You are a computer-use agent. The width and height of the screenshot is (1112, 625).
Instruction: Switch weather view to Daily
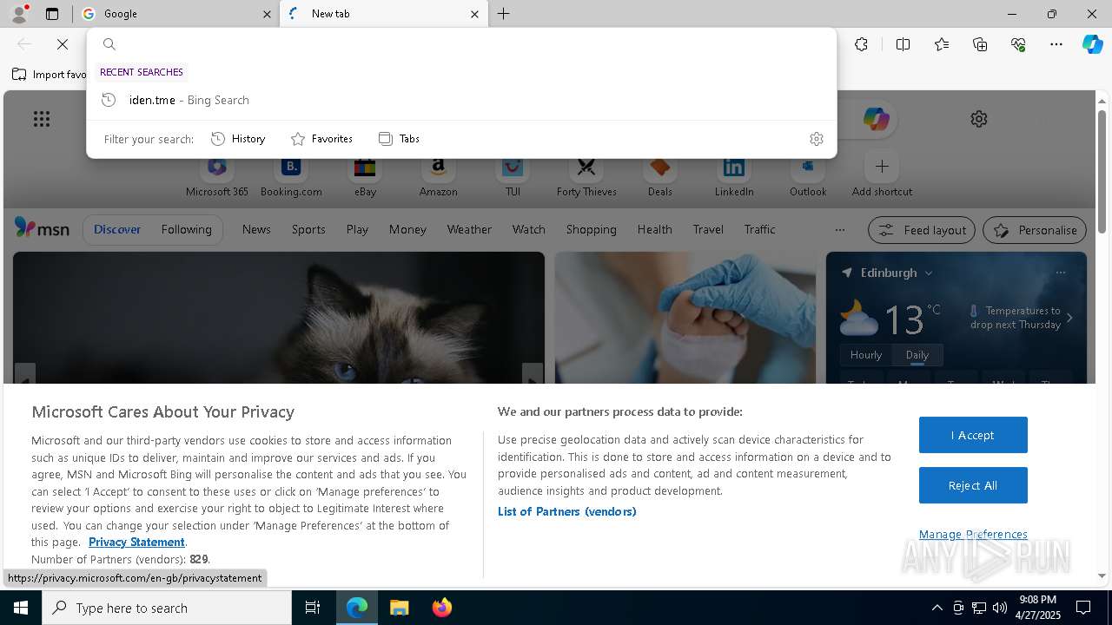(x=917, y=355)
